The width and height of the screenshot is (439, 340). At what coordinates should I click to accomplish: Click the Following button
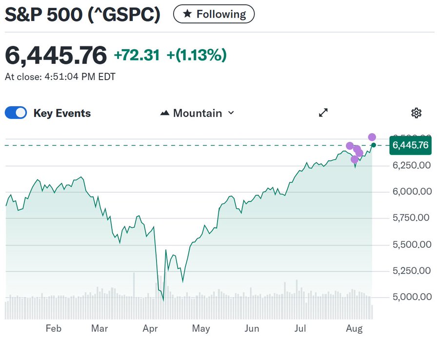[214, 15]
